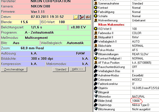Viewport: 159px width, 112px height.
Task: Click the camera icon beside Weißabgleich Bias
Action: pyautogui.click(x=96, y=71)
